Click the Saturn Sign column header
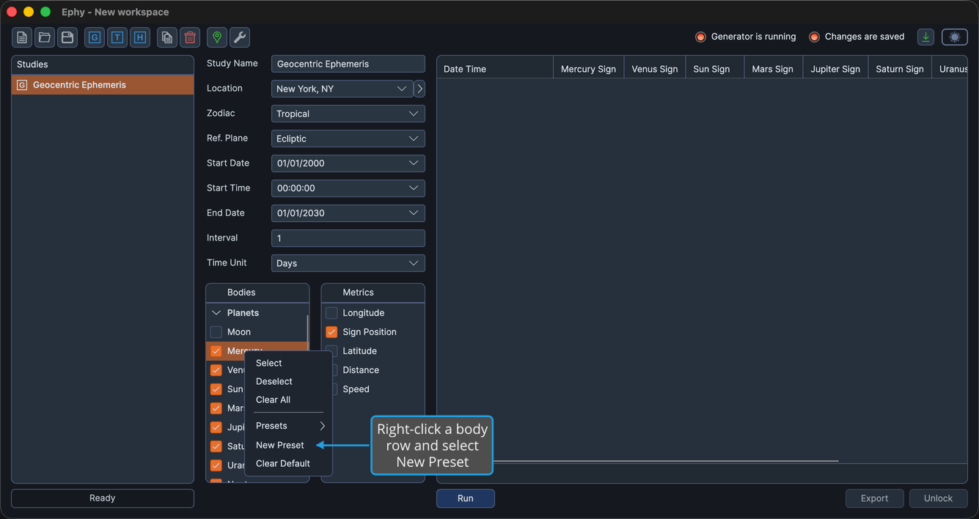The image size is (979, 519). tap(900, 69)
